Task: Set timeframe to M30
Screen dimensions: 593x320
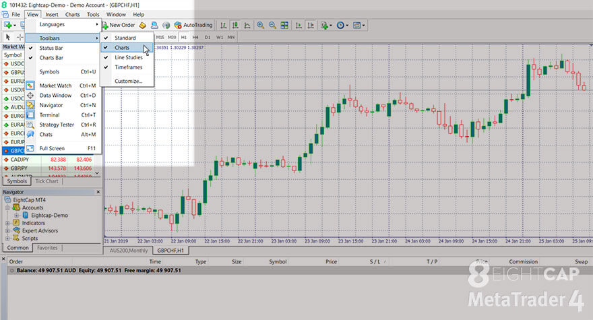Action: click(172, 37)
